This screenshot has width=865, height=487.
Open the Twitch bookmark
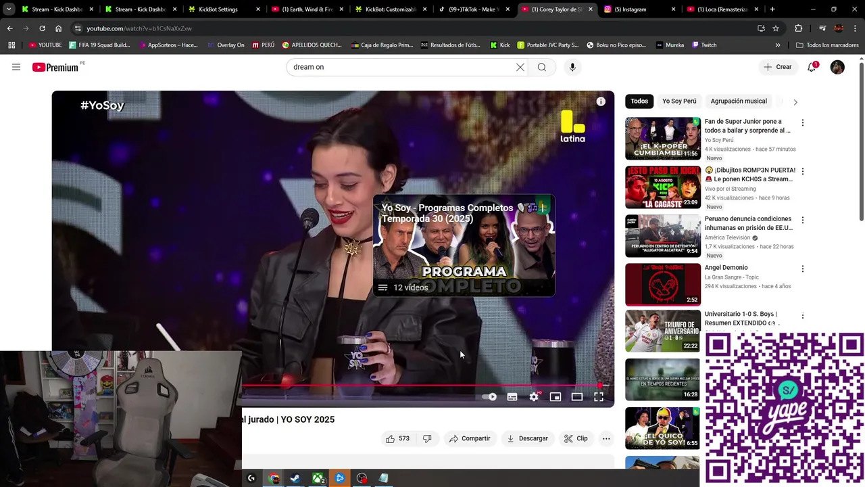point(704,45)
